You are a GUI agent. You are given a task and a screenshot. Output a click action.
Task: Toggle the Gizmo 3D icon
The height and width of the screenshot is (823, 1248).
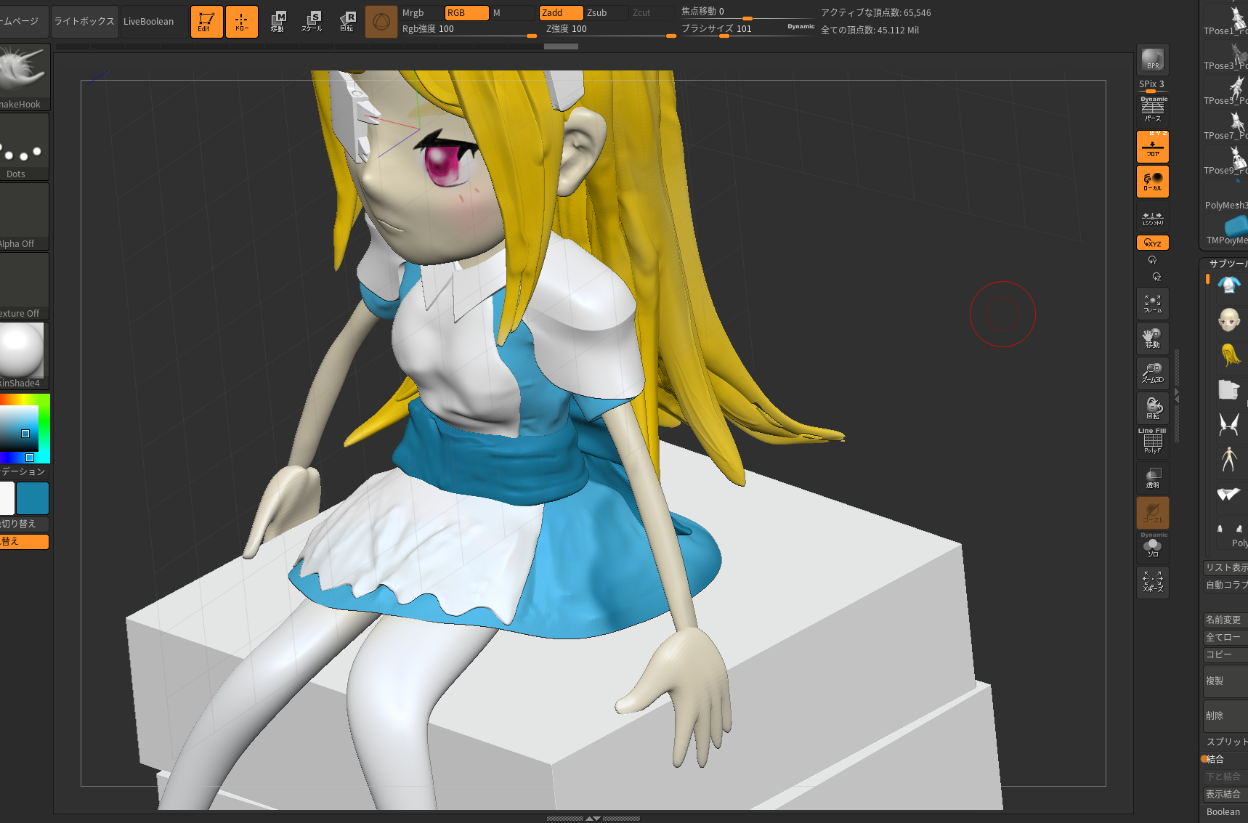381,22
